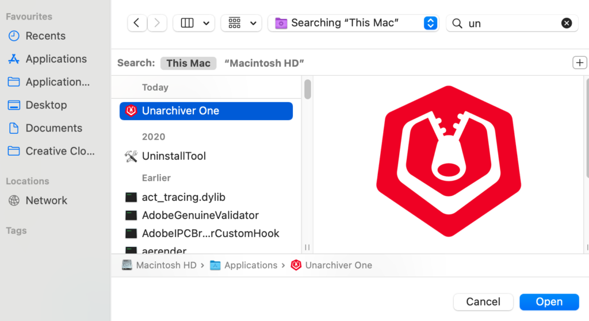Select Documents in the sidebar
The width and height of the screenshot is (589, 321).
(x=53, y=128)
